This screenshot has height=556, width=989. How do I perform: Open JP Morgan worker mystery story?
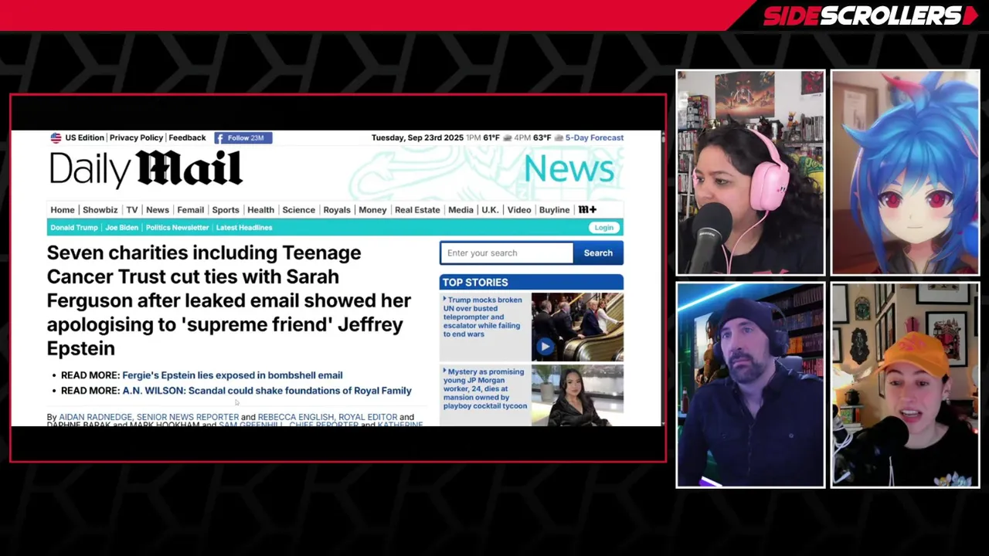point(486,388)
